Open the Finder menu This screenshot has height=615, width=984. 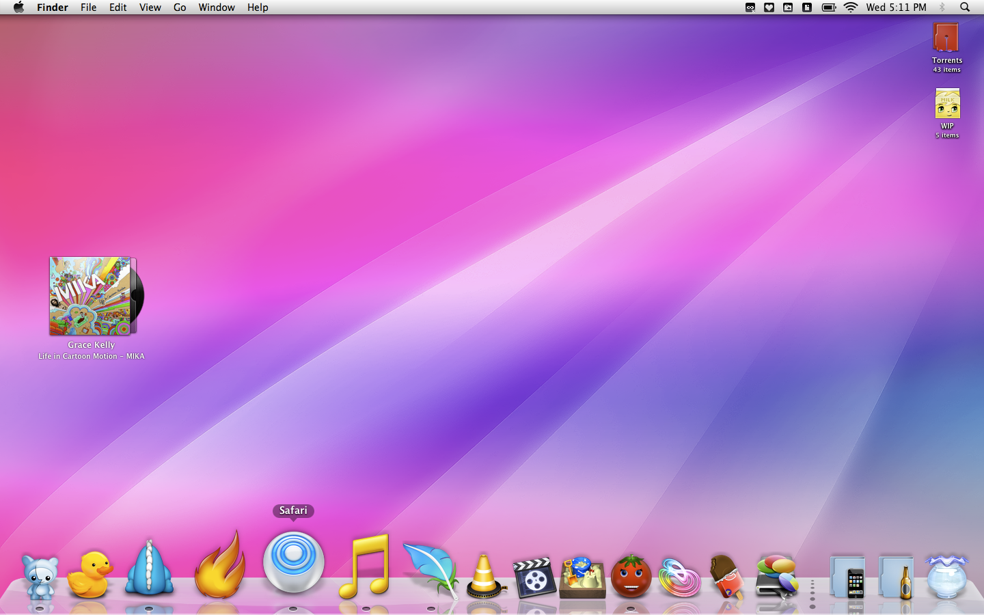tap(53, 8)
